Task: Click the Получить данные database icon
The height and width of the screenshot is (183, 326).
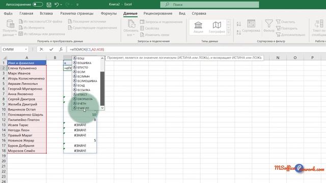Action: pyautogui.click(x=10, y=24)
